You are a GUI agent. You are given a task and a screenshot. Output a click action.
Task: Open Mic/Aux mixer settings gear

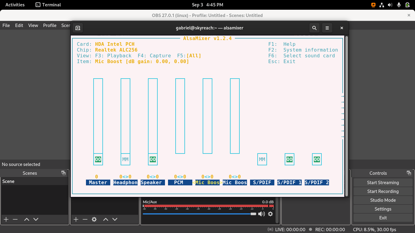(270, 214)
